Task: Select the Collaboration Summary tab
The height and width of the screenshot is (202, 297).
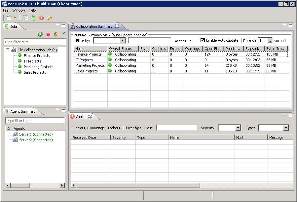Action: click(x=94, y=26)
